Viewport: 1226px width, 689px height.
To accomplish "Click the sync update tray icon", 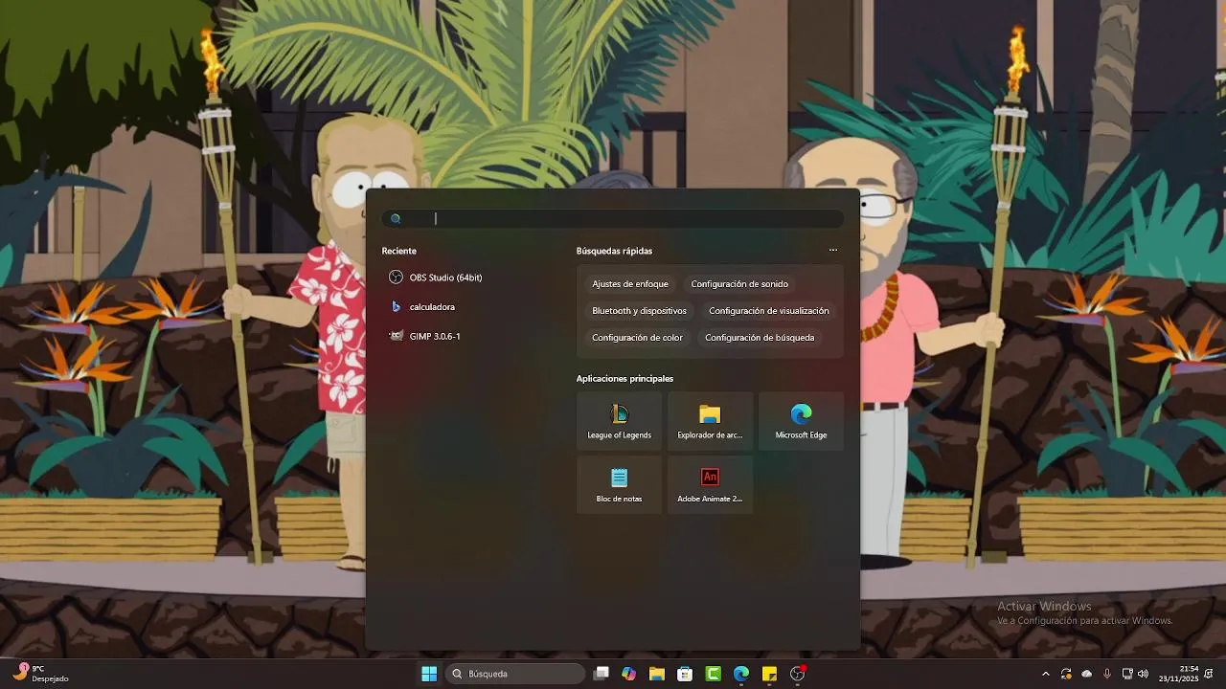I will coord(1066,674).
